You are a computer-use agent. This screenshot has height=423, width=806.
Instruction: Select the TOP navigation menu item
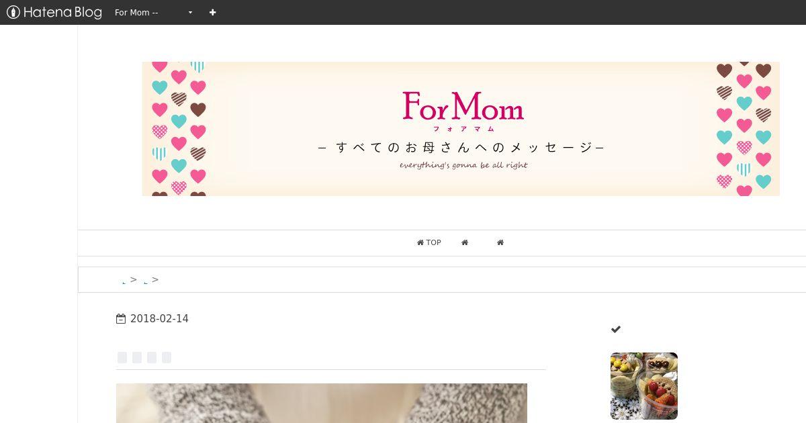click(x=429, y=242)
